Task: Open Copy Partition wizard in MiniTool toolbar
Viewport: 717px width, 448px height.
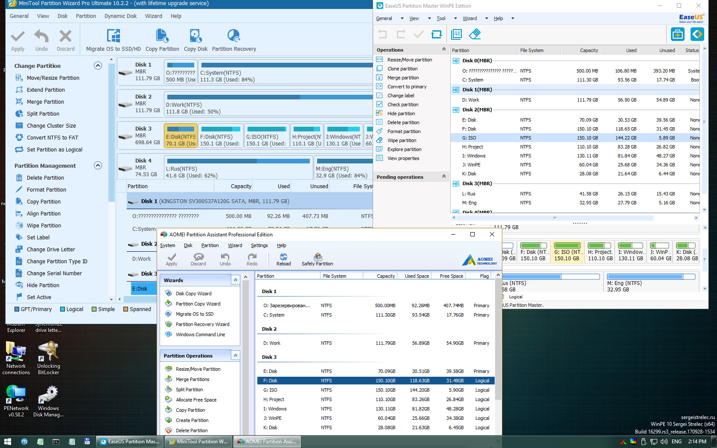Action: pos(162,41)
